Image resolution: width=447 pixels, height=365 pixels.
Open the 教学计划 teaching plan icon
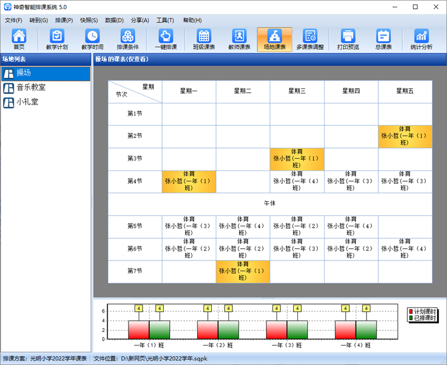tap(57, 39)
